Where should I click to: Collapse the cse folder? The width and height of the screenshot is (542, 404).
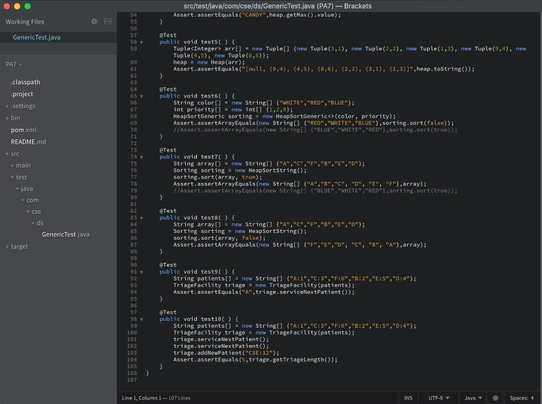coord(28,212)
